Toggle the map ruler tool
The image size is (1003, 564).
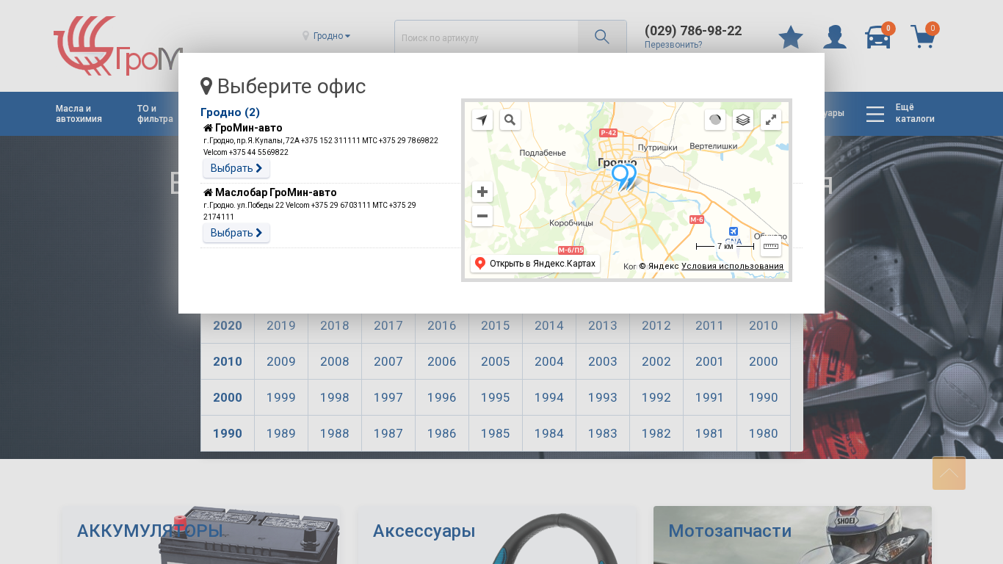[771, 246]
